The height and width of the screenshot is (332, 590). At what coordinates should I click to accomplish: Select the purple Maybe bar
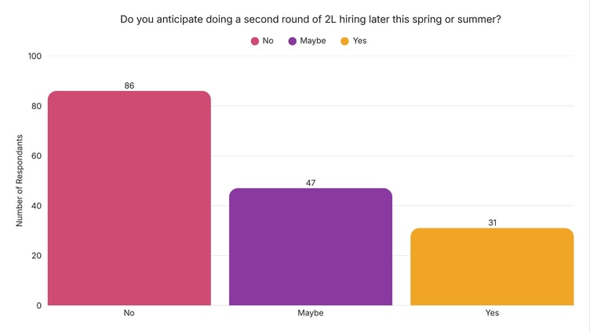pos(311,246)
